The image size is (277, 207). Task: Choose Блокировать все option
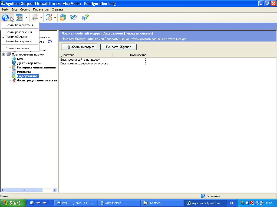[17, 48]
